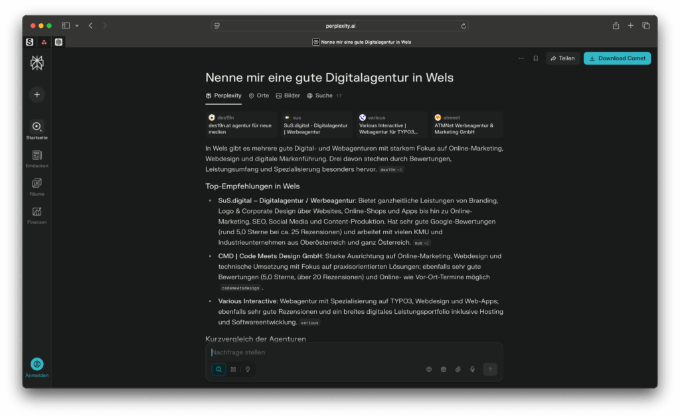Open the globe source selector in input bar

429,370
